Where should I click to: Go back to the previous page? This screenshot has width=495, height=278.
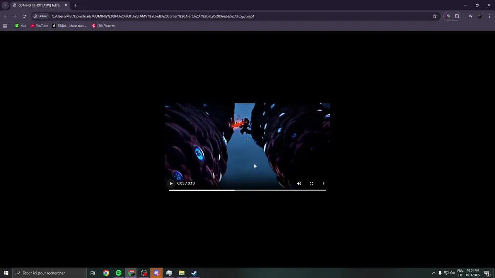click(5, 16)
